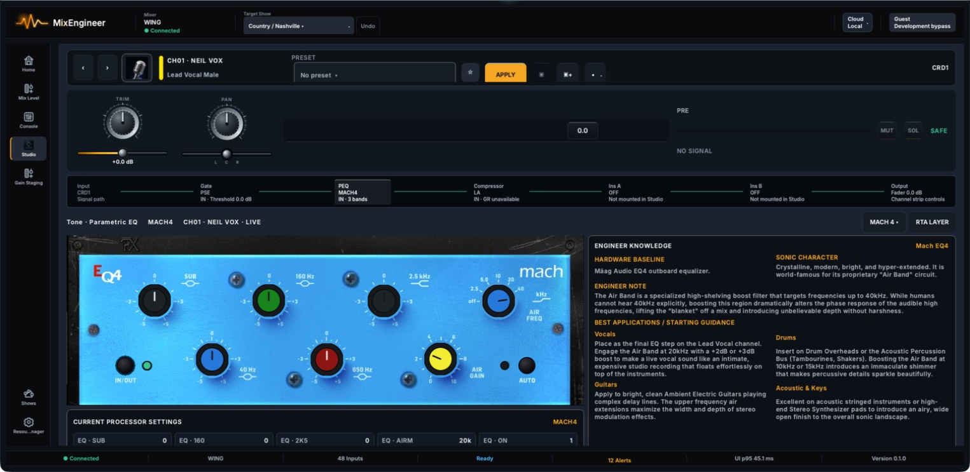
Task: Click the EQ · 160 setting cell
Action: tap(224, 440)
